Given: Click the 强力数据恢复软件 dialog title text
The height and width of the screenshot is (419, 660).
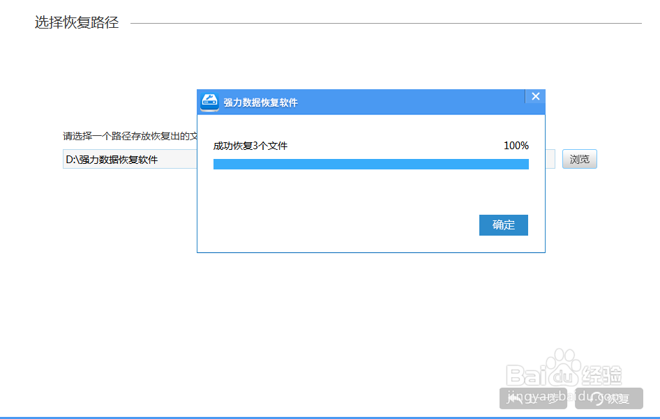Looking at the screenshot, I should [x=260, y=102].
